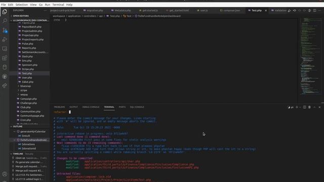The width and height of the screenshot is (324, 182).
Task: Click the open changes icon in editor toolbar
Action: click(x=289, y=10)
